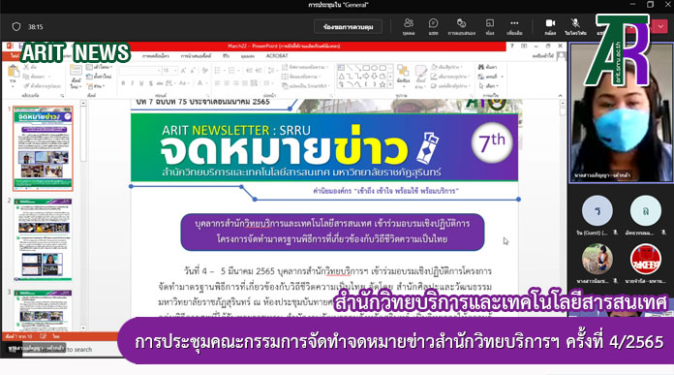Click the PowerPoint Help question mark
This screenshot has height=375, width=674.
point(512,46)
